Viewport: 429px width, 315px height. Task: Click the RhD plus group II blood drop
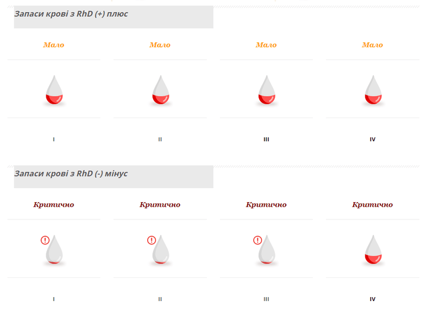(x=161, y=90)
